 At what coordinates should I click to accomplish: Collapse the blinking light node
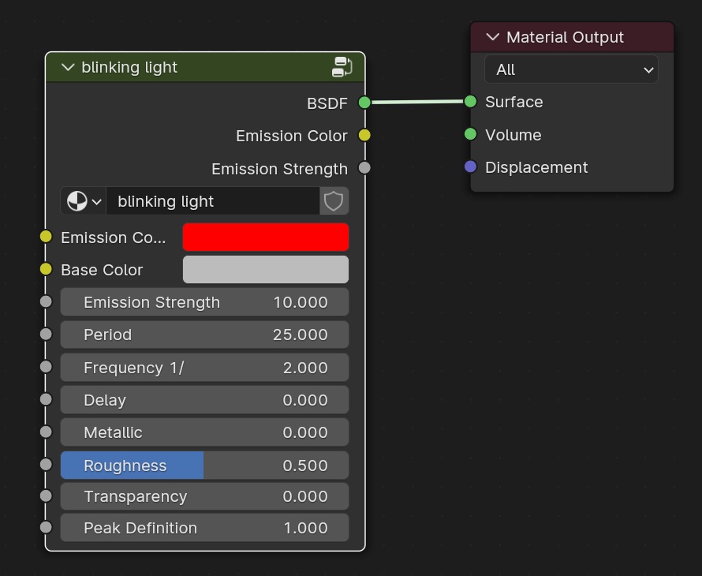click(68, 67)
